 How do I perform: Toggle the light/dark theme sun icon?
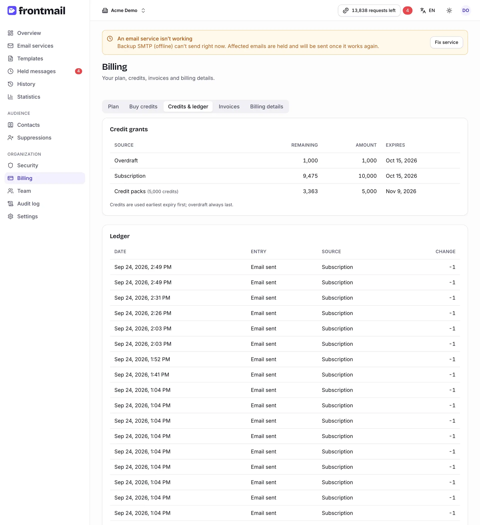(449, 10)
